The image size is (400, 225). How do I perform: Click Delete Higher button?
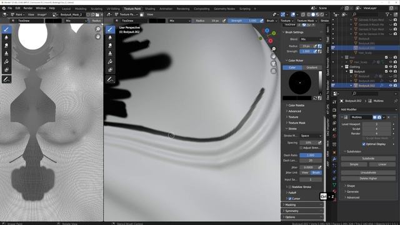[x=368, y=178]
